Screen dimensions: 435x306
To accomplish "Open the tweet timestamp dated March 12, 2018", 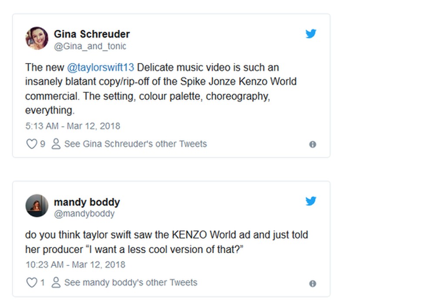I will [73, 126].
